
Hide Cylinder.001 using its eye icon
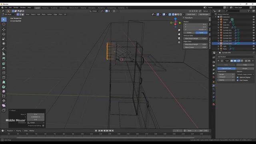(254, 30)
